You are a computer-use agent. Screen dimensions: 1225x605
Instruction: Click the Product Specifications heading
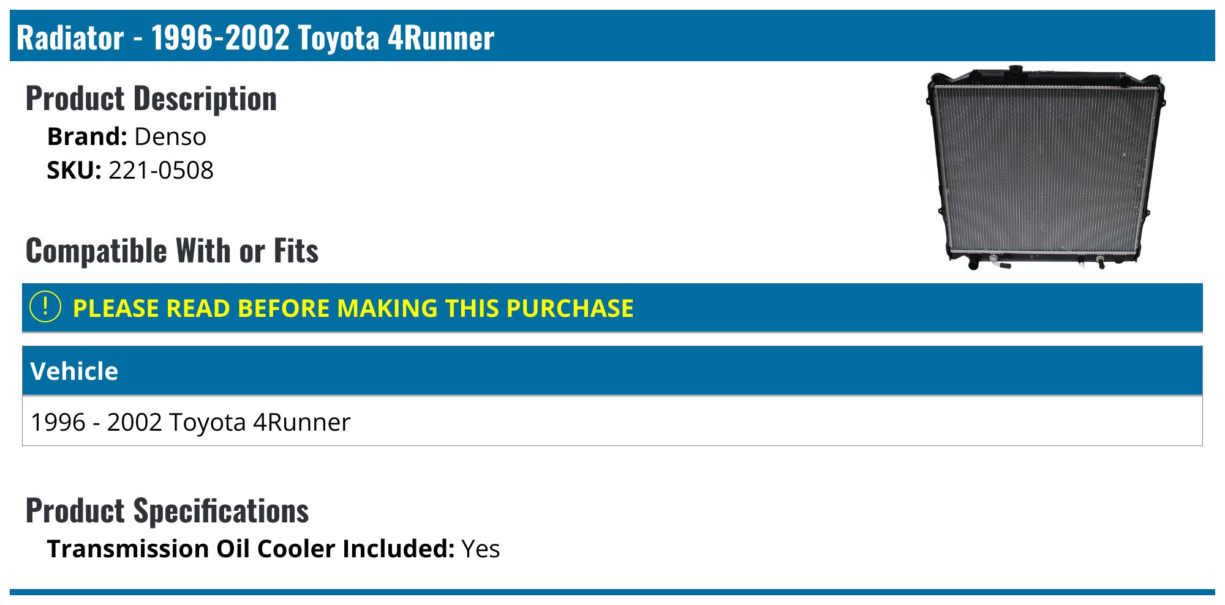click(x=167, y=511)
